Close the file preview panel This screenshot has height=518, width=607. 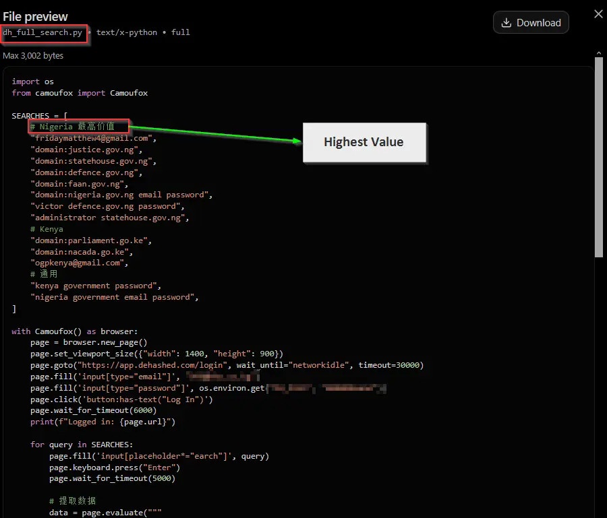[x=598, y=14]
